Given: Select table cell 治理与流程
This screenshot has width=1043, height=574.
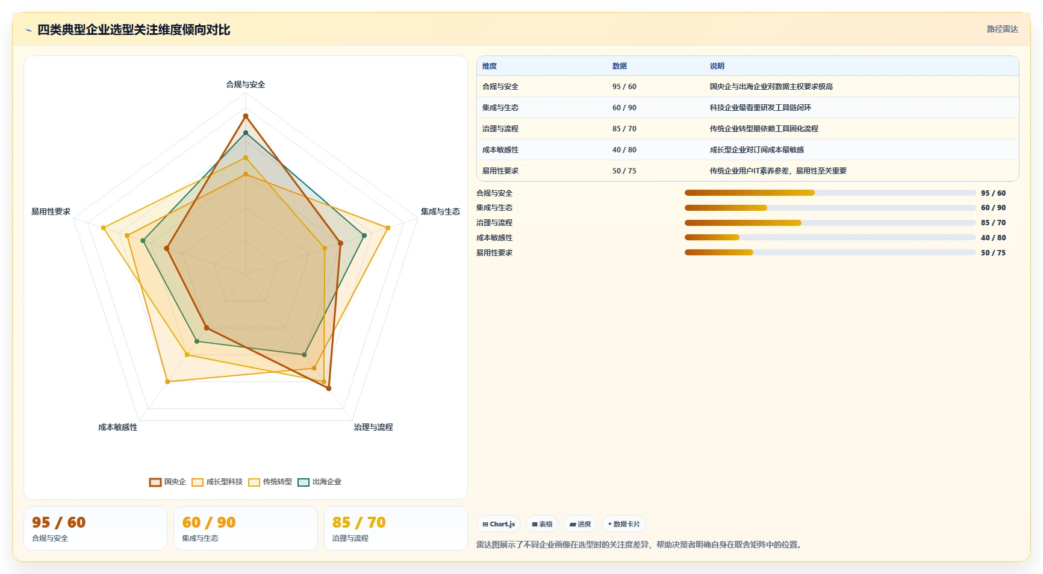Looking at the screenshot, I should point(500,129).
